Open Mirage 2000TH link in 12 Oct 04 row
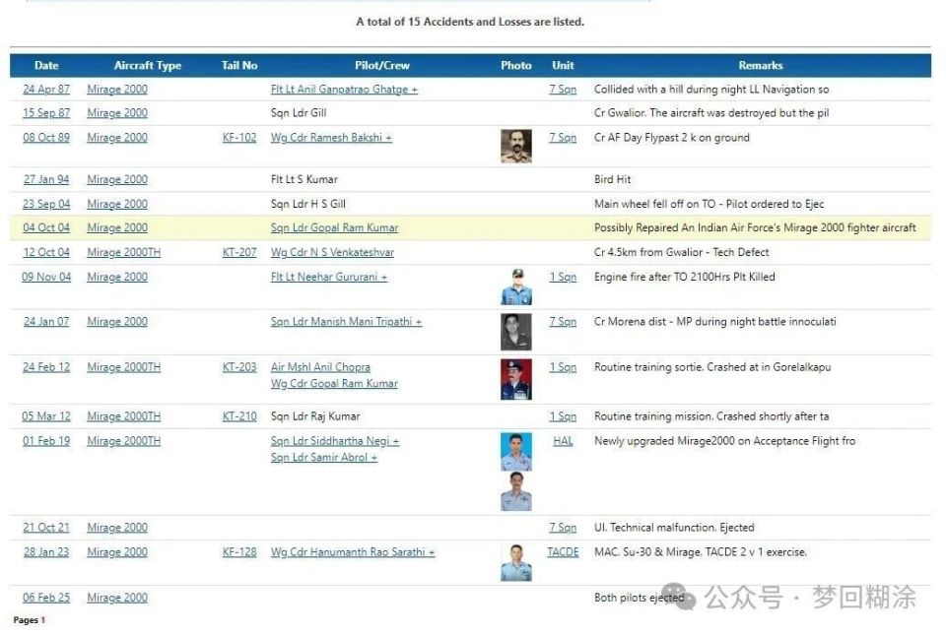 click(x=124, y=252)
